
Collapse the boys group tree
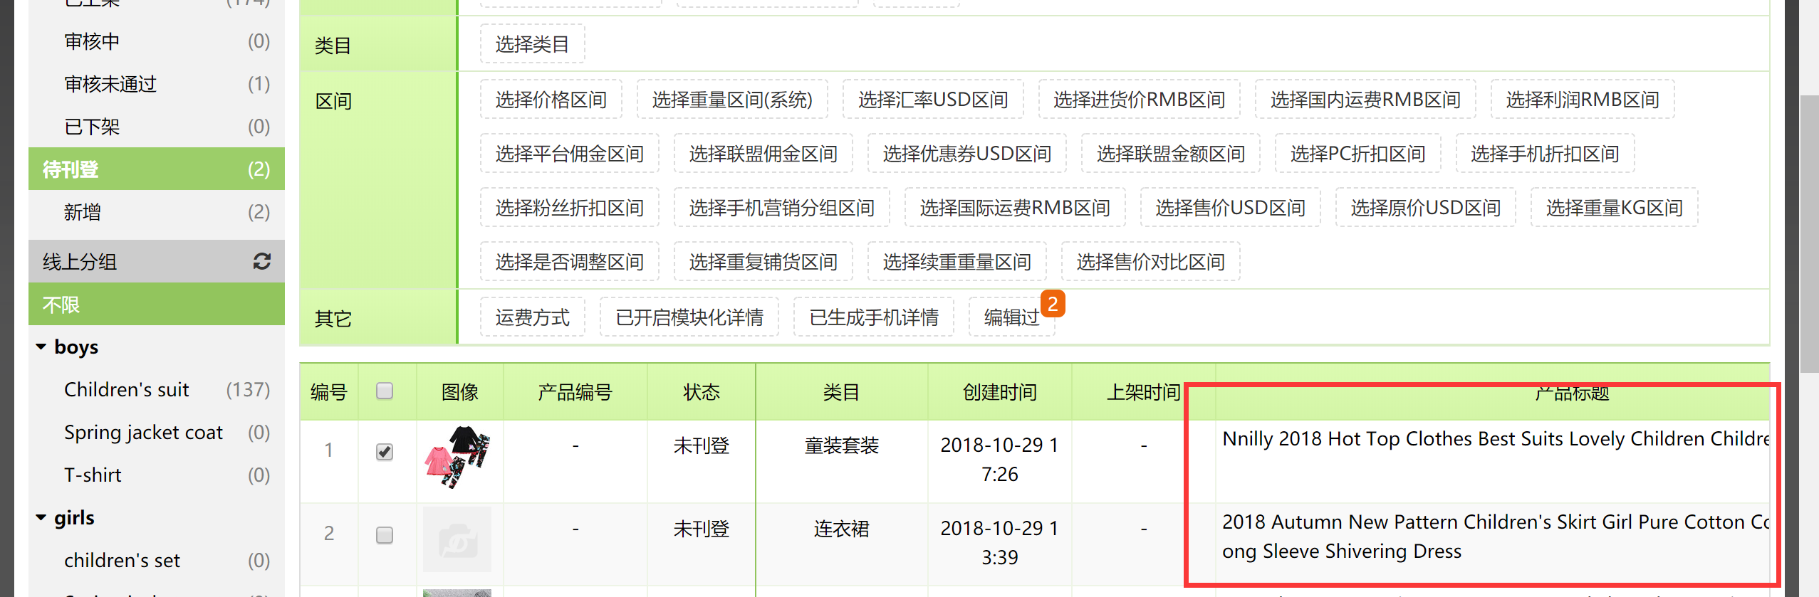[x=41, y=347]
